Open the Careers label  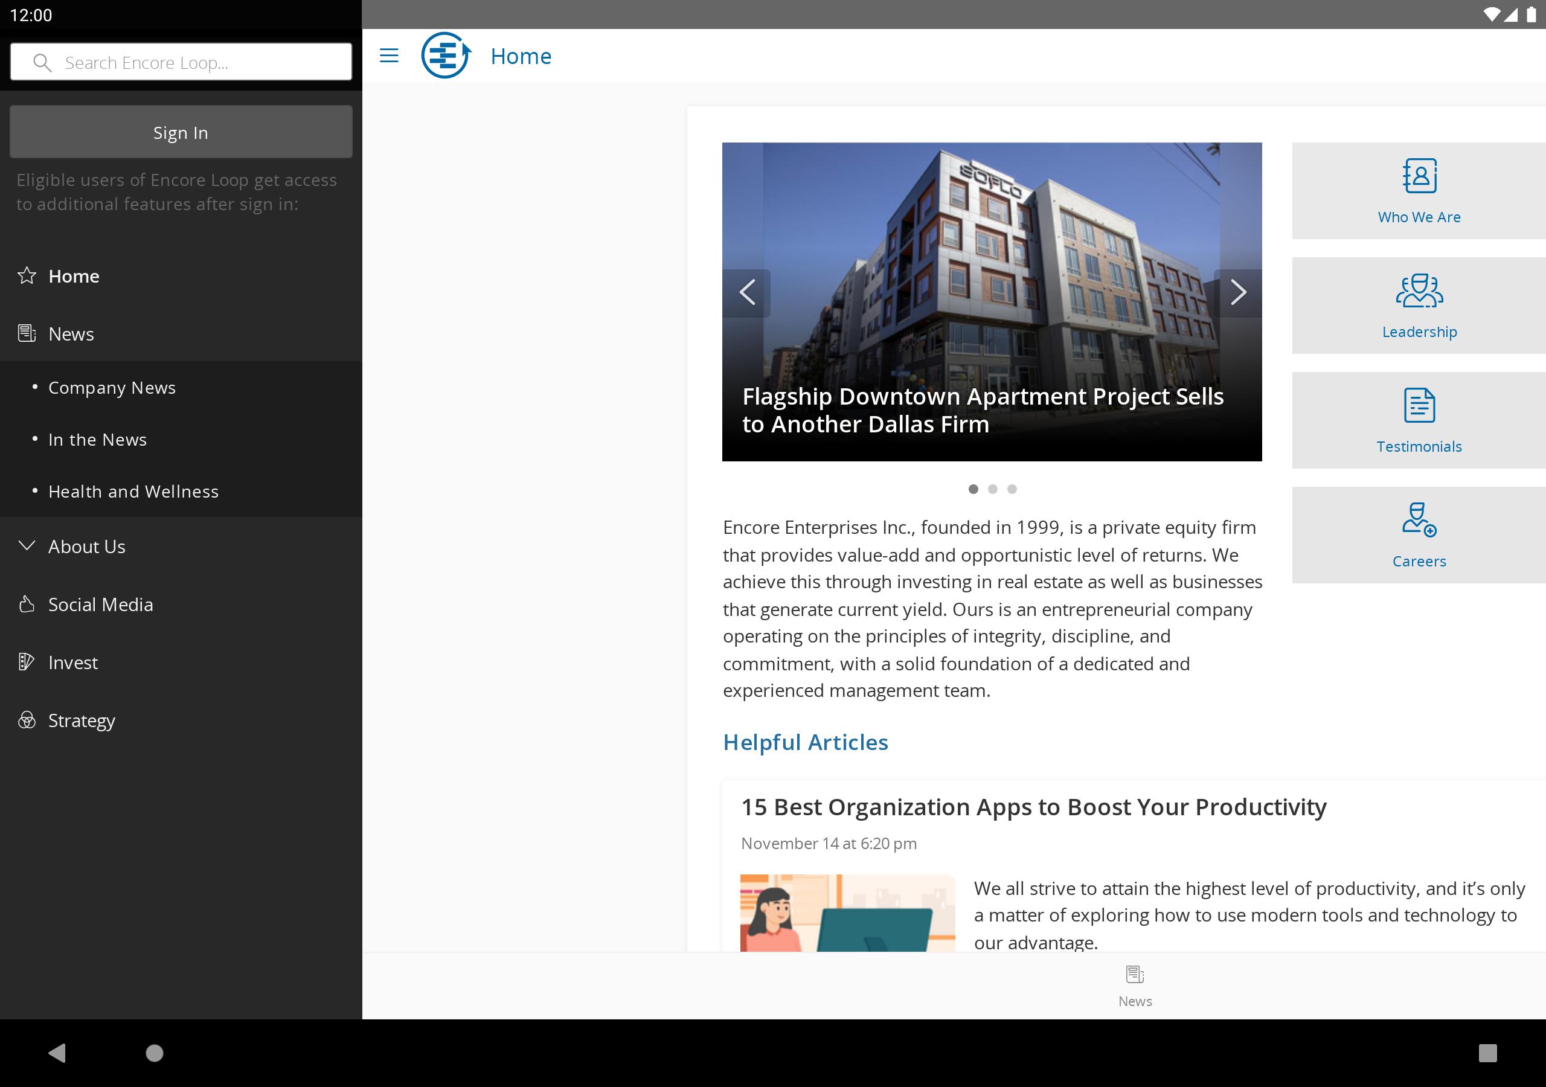coord(1419,561)
